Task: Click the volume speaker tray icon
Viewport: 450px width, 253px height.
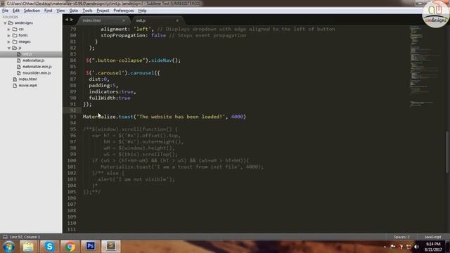Action: [x=416, y=247]
